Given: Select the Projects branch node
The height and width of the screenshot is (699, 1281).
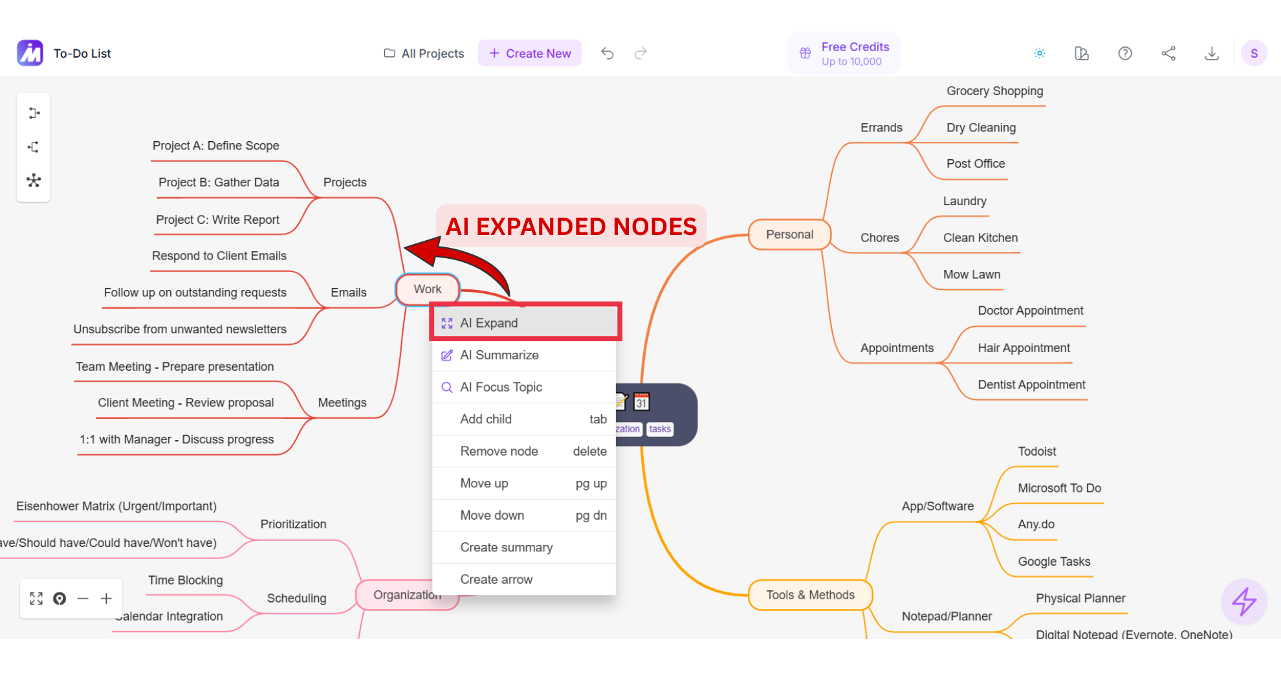Looking at the screenshot, I should click(x=345, y=183).
